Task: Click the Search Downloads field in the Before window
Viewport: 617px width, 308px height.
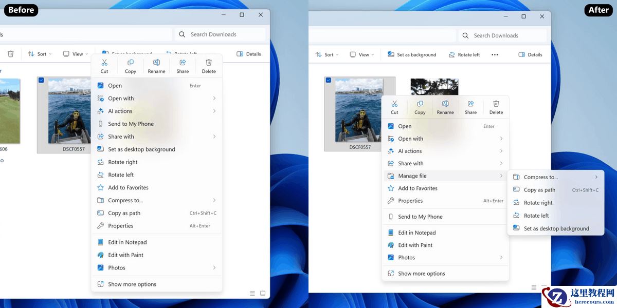Action: click(x=220, y=34)
